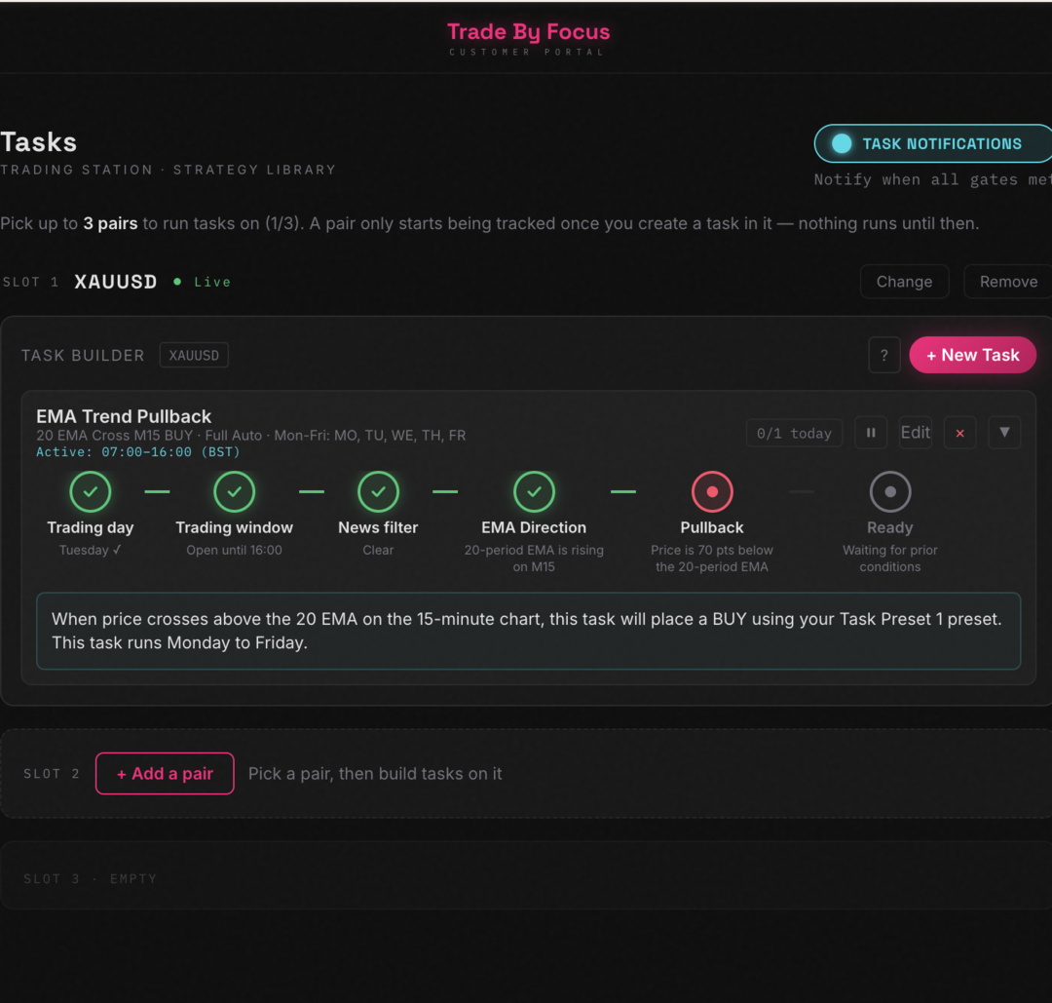Image resolution: width=1052 pixels, height=1003 pixels.
Task: Click the Trading day gate checkmark icon
Action: [91, 491]
